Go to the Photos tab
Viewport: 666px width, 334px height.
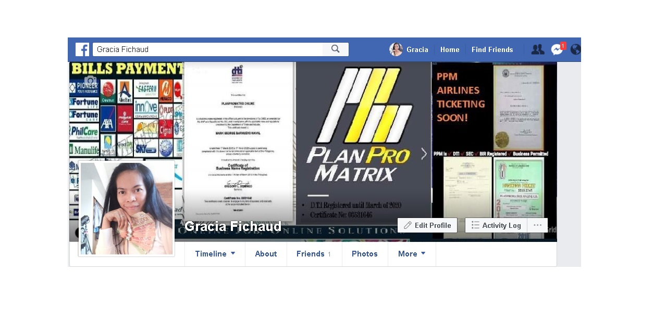tap(365, 254)
